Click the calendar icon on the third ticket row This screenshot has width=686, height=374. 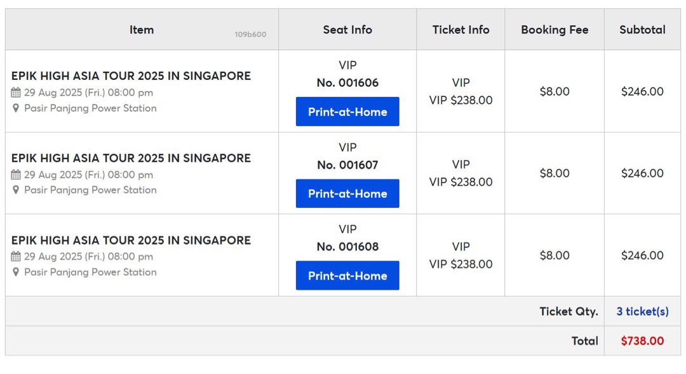[x=15, y=257]
